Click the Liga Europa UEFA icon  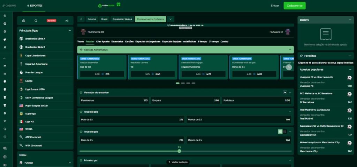pyautogui.click(x=21, y=89)
